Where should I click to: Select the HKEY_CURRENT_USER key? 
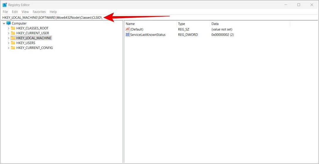point(33,33)
